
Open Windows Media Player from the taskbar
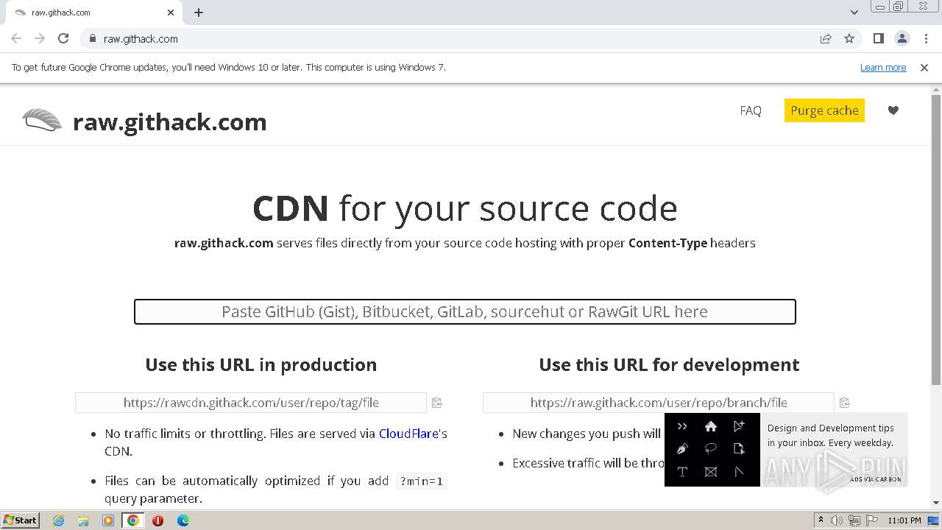[108, 520]
